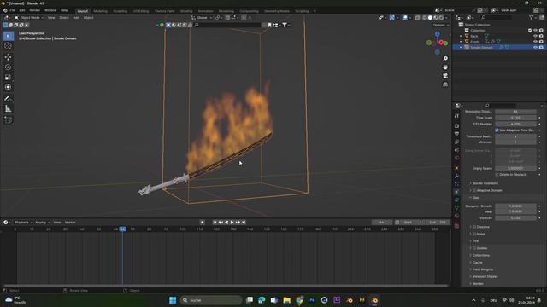The width and height of the screenshot is (547, 307).
Task: Switch to the Shading workspace tab
Action: coord(186,11)
